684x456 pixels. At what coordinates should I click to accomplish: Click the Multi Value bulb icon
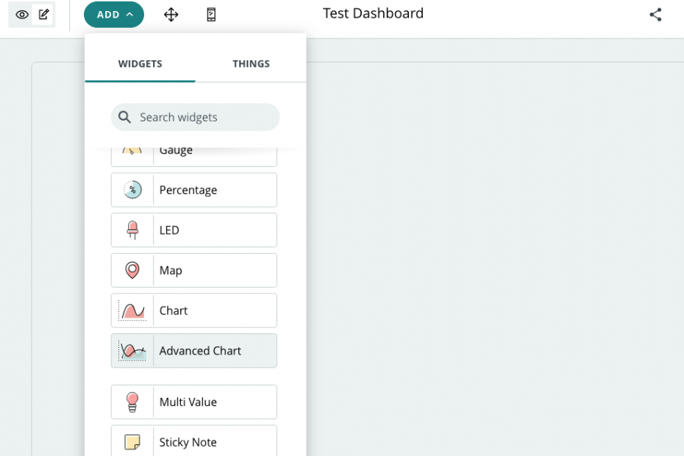132,402
